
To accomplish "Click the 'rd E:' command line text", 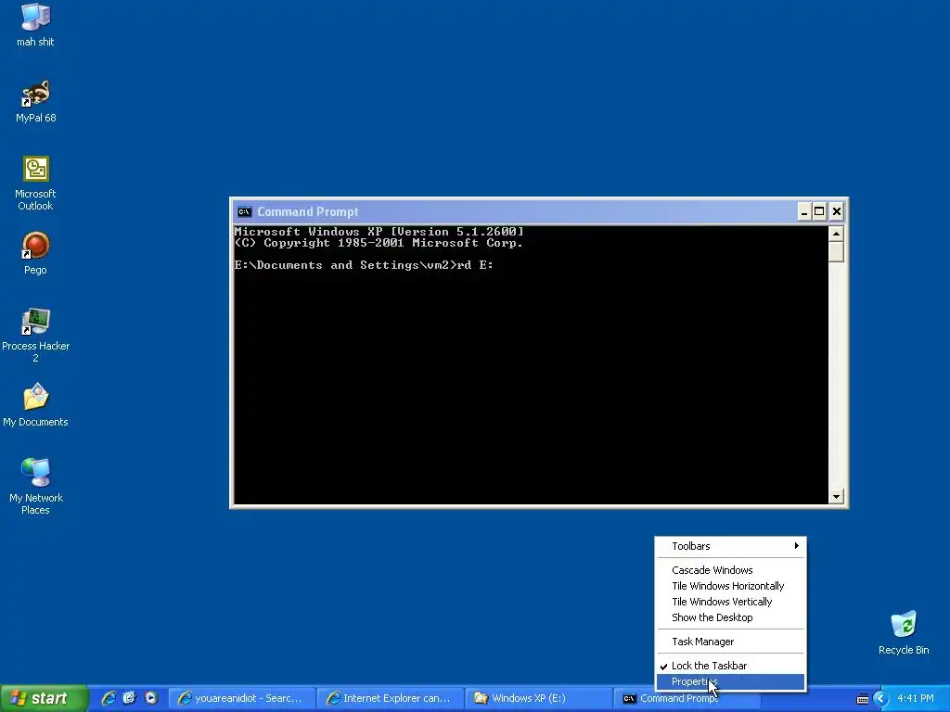I will (475, 265).
